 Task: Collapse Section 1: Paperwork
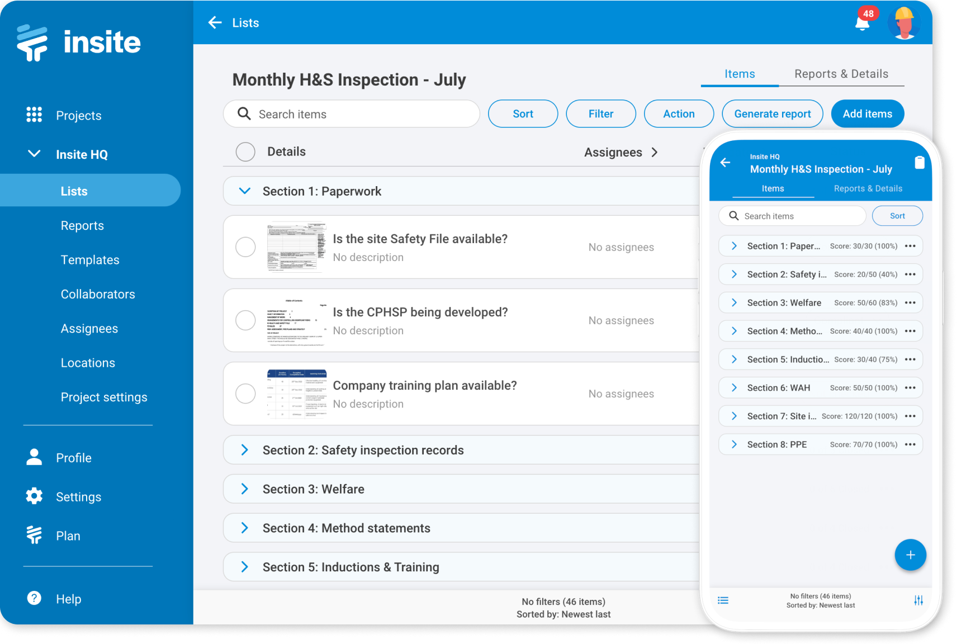tap(244, 191)
